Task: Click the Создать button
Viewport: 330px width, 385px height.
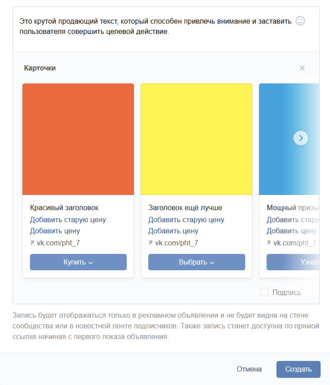Action: pos(298,369)
